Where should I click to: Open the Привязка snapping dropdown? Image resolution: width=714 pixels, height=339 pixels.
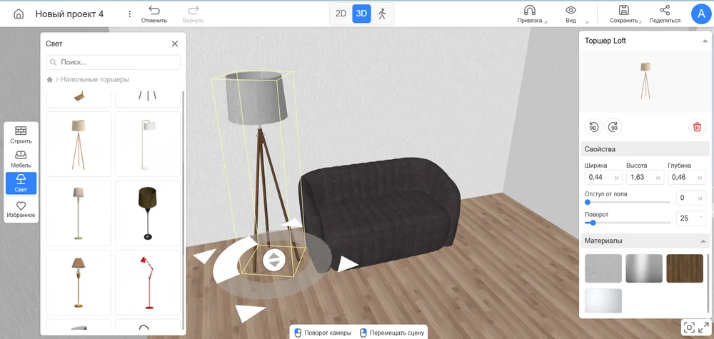(530, 14)
